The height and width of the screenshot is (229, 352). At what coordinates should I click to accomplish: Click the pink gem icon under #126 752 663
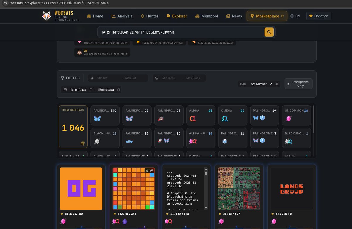point(63,221)
